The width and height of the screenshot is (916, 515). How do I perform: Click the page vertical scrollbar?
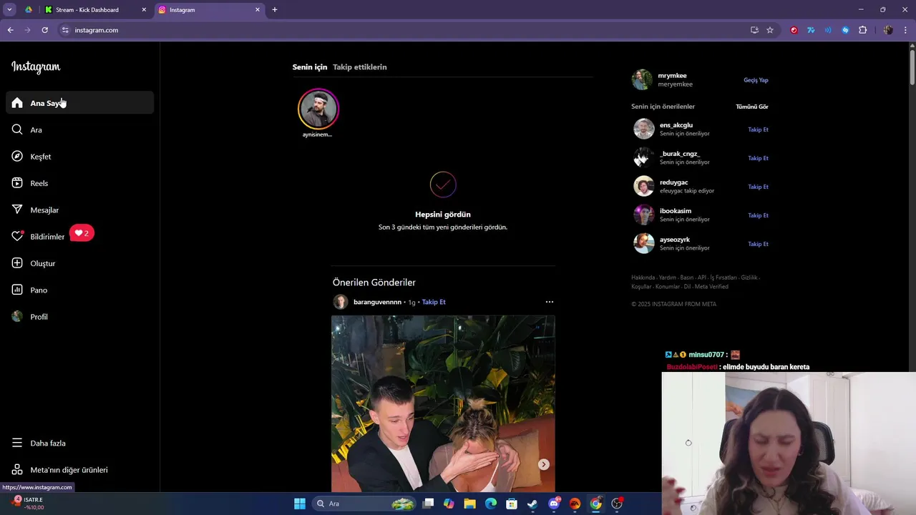tap(912, 68)
